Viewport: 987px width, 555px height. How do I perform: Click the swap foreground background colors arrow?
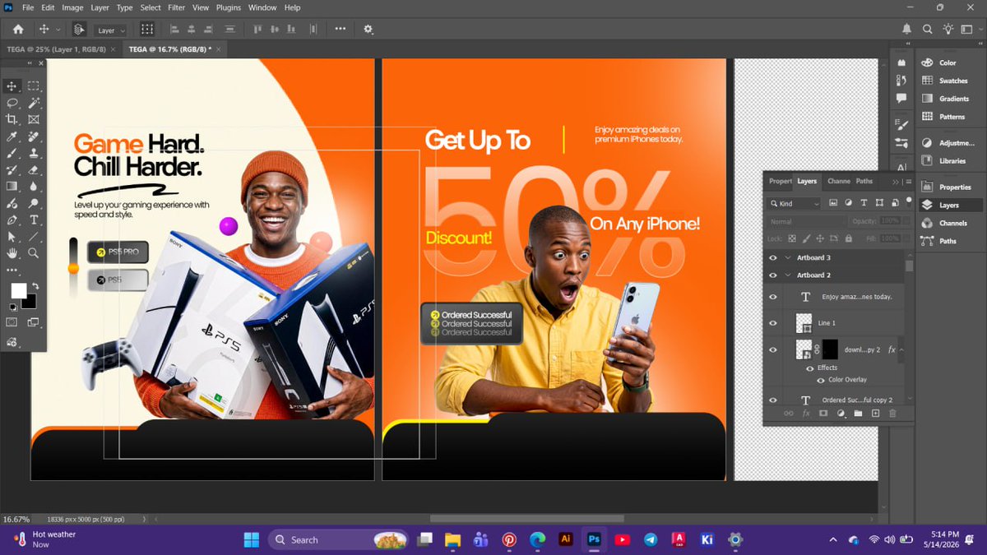[x=35, y=286]
